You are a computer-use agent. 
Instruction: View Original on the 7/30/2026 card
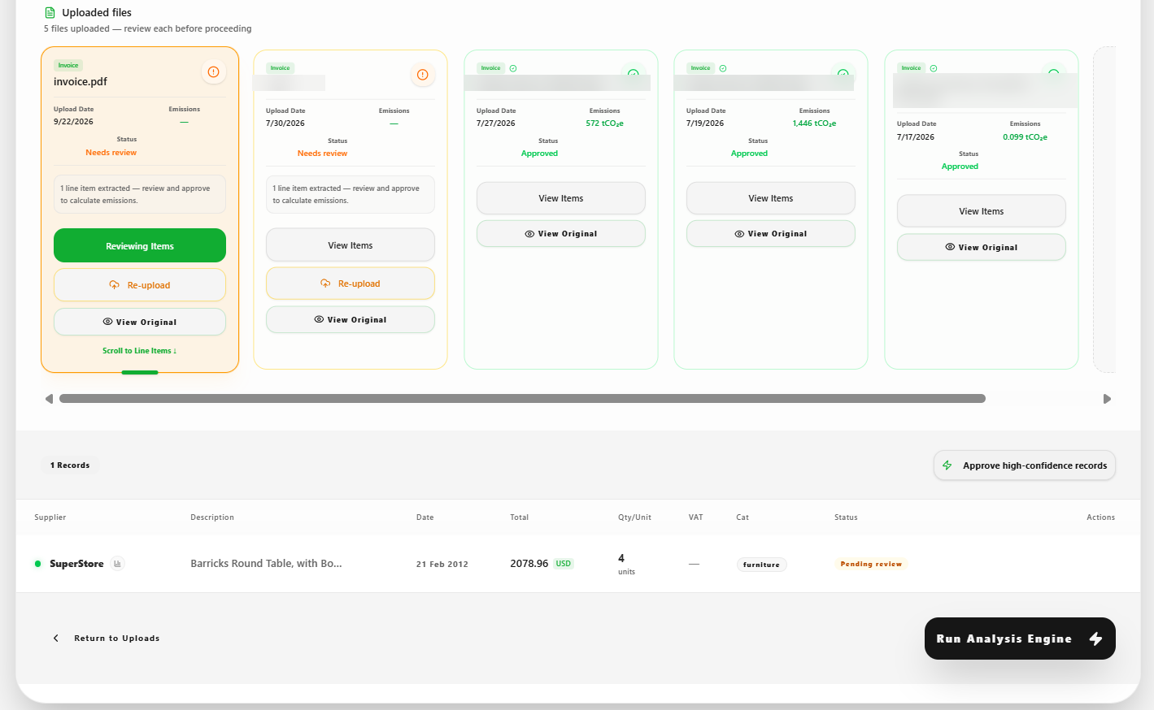coord(351,319)
